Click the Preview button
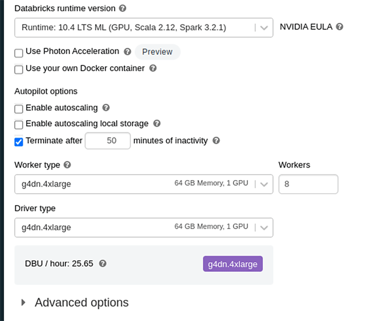 157,52
